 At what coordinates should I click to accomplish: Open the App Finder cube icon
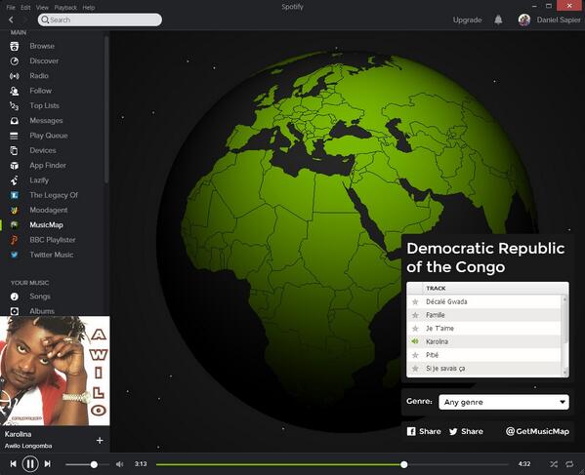click(15, 166)
